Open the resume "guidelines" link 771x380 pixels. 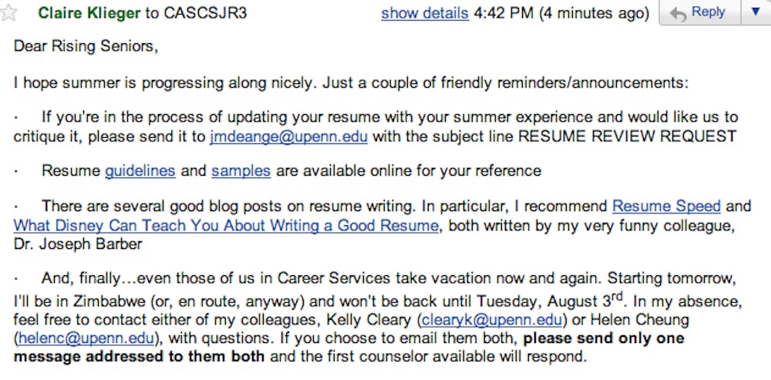[140, 170]
